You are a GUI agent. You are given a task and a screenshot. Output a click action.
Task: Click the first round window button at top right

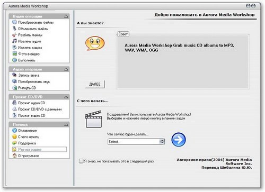(248, 6)
